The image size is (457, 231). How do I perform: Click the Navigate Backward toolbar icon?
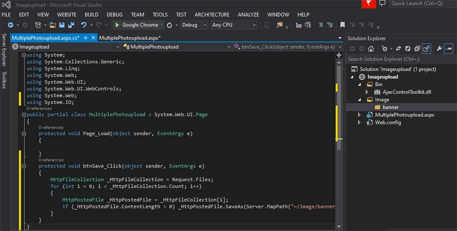pos(11,25)
